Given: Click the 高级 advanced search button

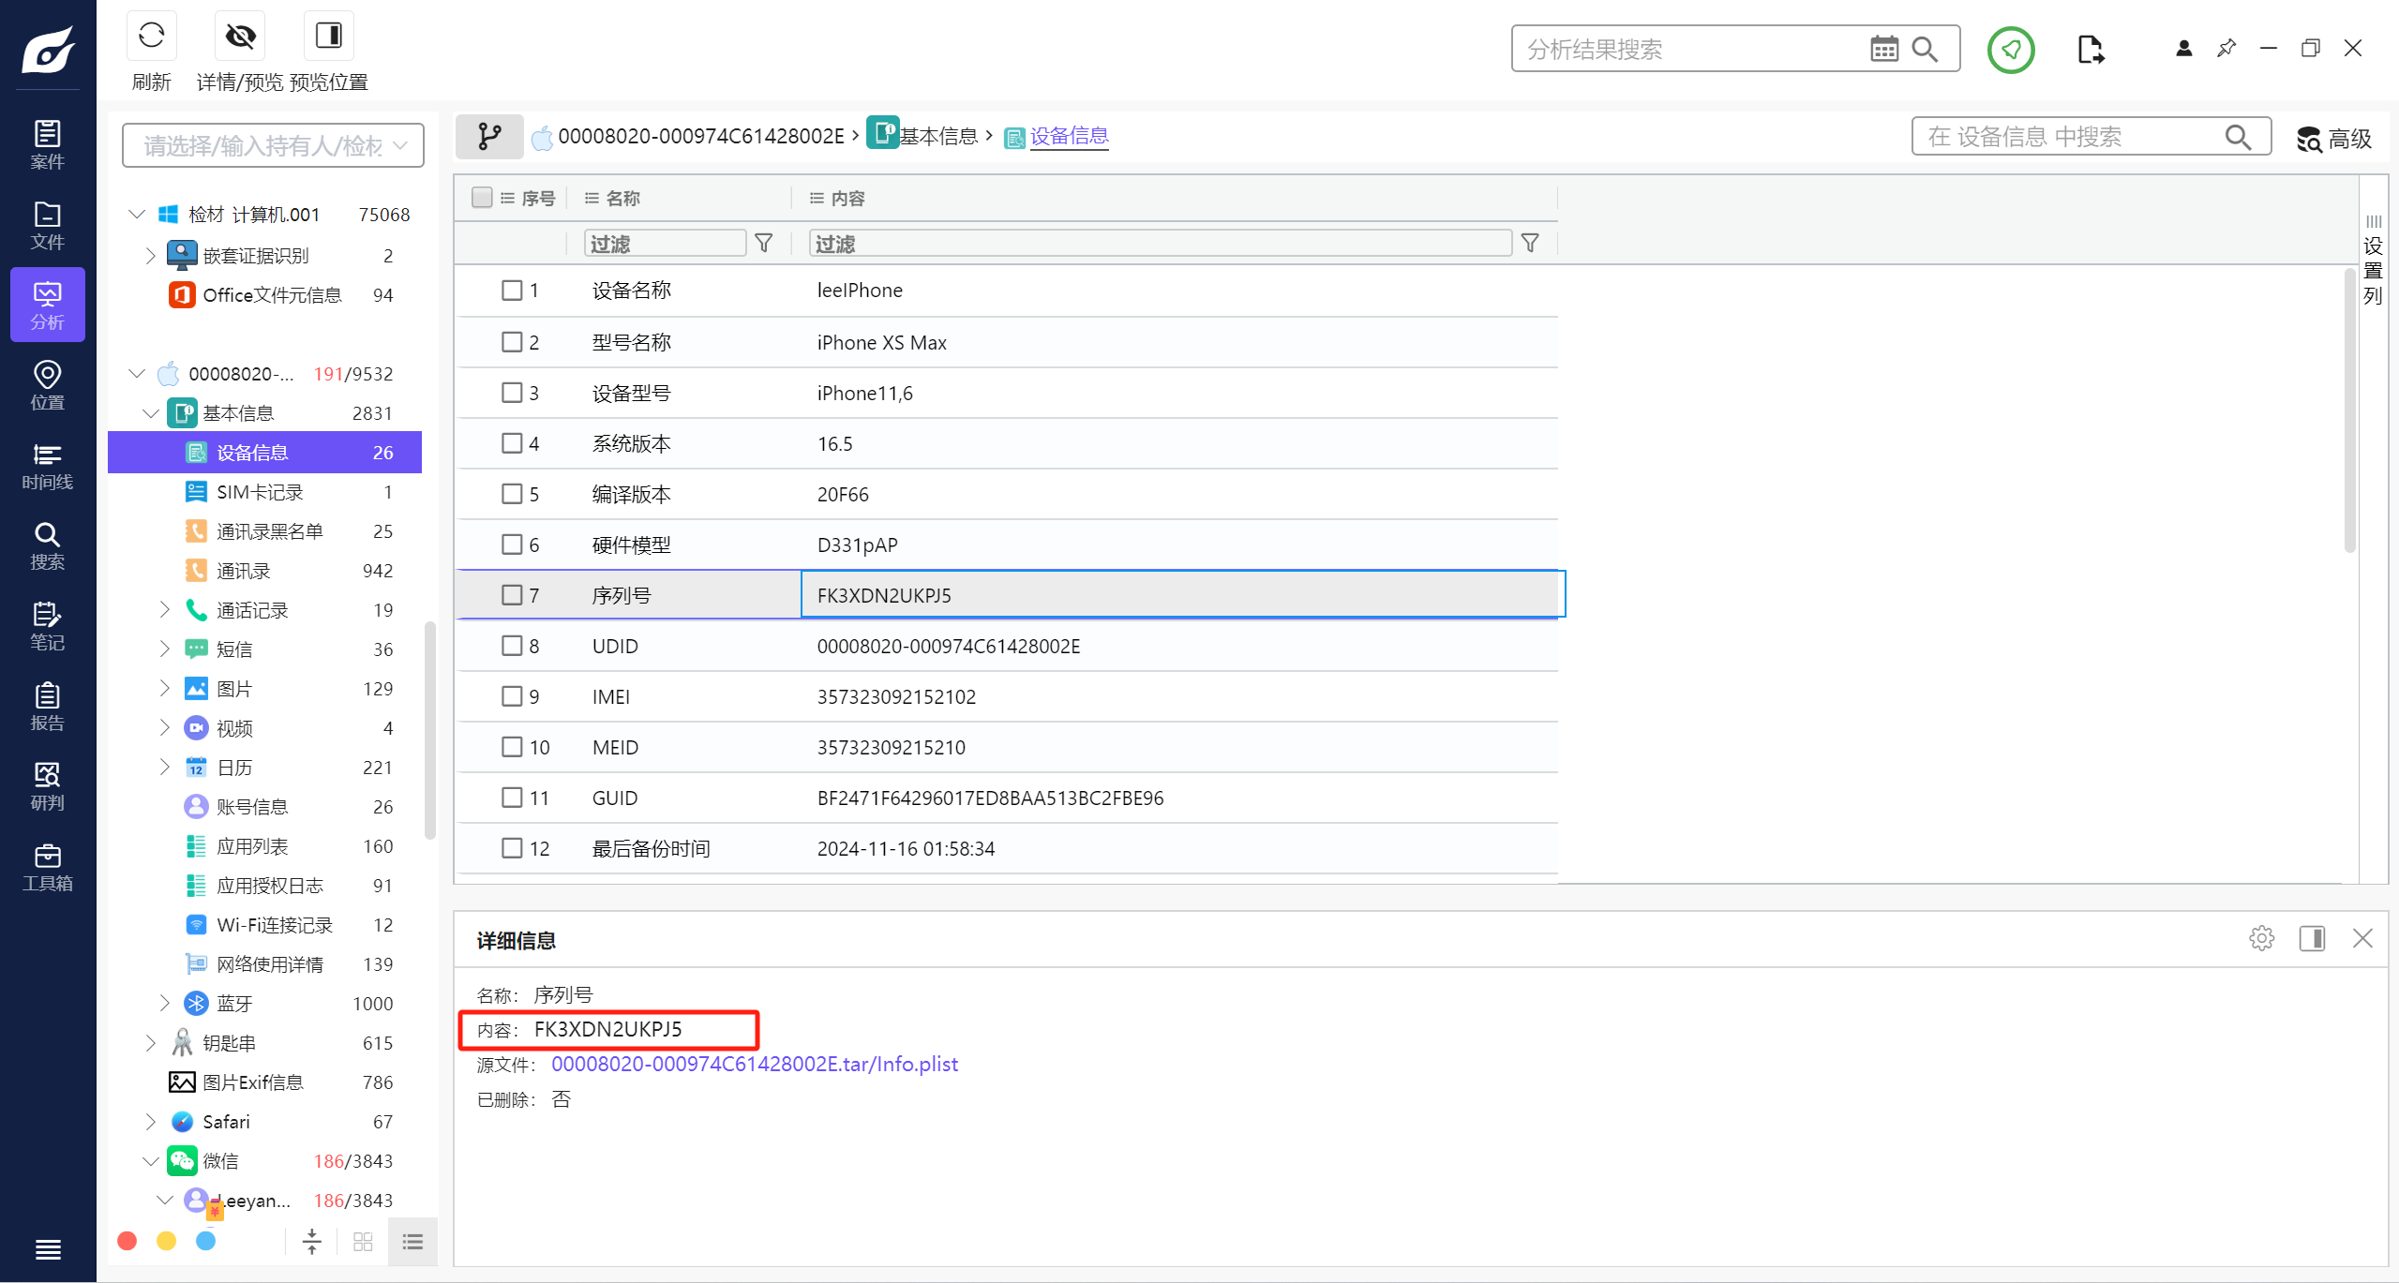Looking at the screenshot, I should (x=2334, y=139).
